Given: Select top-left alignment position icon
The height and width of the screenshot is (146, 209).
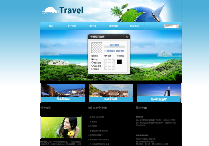Looking at the screenshot, I should (106, 61).
